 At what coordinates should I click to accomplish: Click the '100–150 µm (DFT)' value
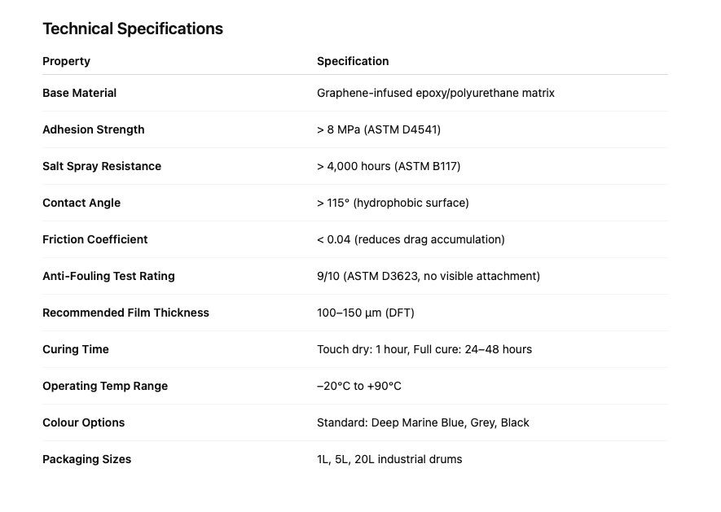(365, 313)
